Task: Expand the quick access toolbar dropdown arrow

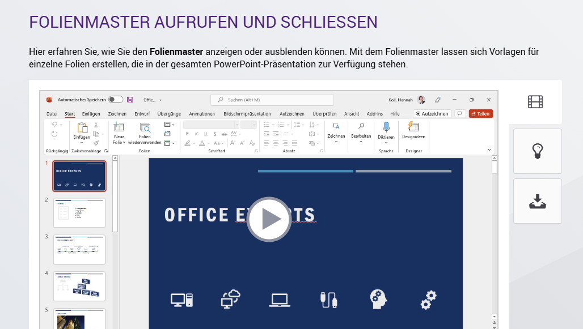Action: tap(160, 100)
